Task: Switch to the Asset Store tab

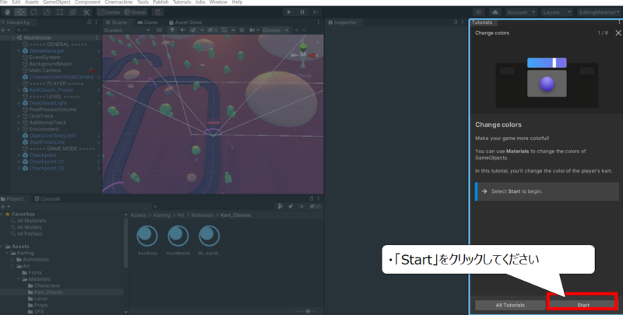Action: pyautogui.click(x=185, y=23)
